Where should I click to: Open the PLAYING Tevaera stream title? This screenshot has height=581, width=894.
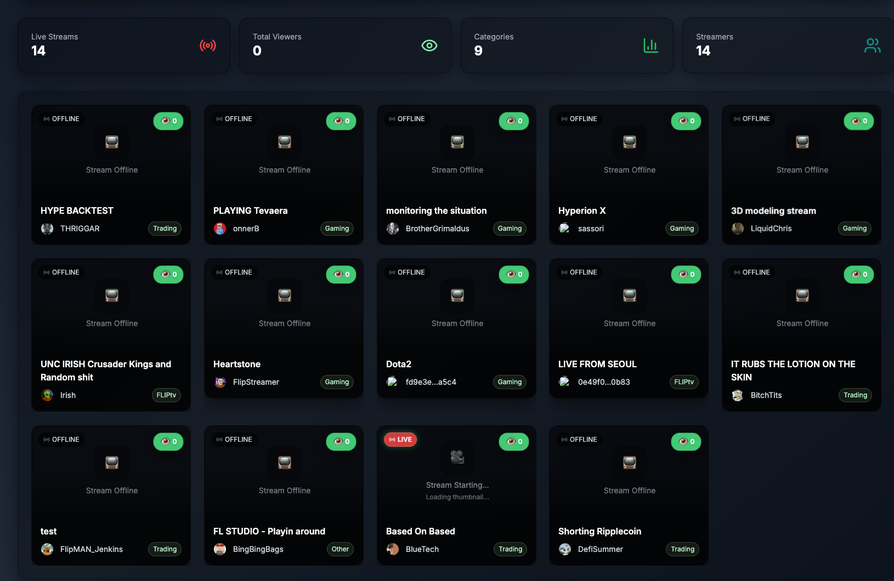point(250,210)
